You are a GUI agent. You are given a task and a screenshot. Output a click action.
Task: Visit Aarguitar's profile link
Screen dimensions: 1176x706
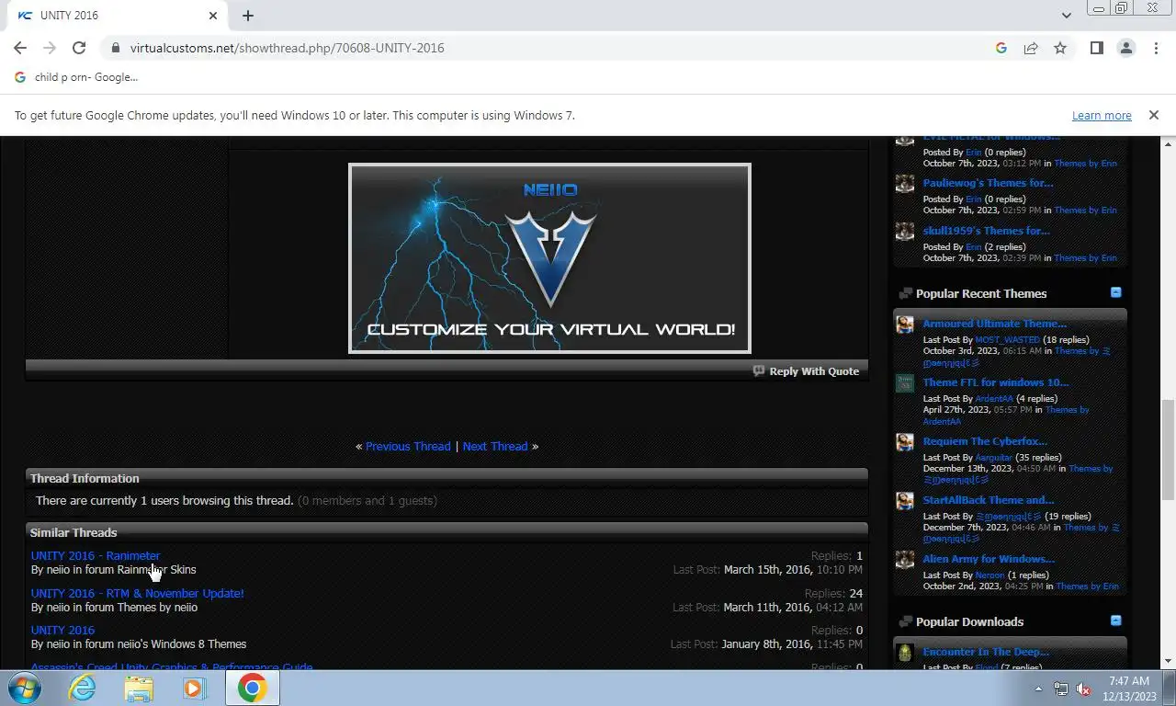[993, 458]
